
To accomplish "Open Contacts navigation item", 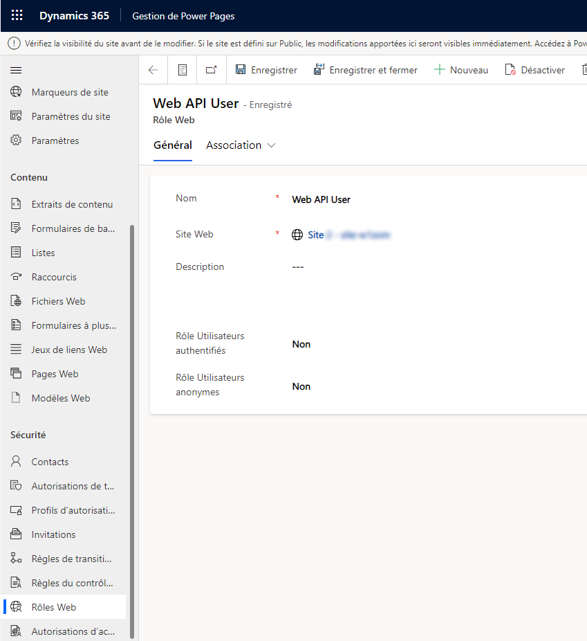I will coord(63,462).
